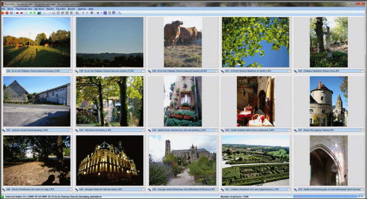Viewport: 367px width, 199px height.
Task: Tick the checkbox on the green leaves caption
Action: point(289,71)
